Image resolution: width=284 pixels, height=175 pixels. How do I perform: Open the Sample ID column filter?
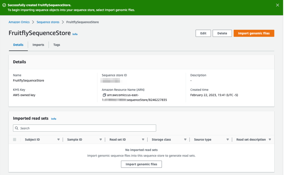click(101, 139)
